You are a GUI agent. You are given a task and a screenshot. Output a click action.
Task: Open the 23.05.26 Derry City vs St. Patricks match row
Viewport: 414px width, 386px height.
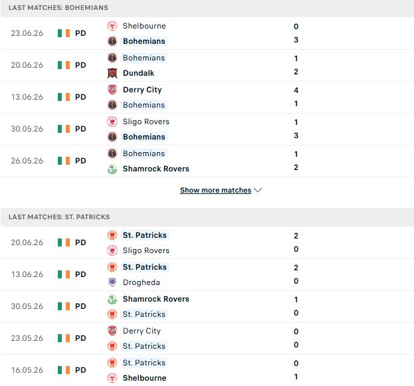click(207, 338)
